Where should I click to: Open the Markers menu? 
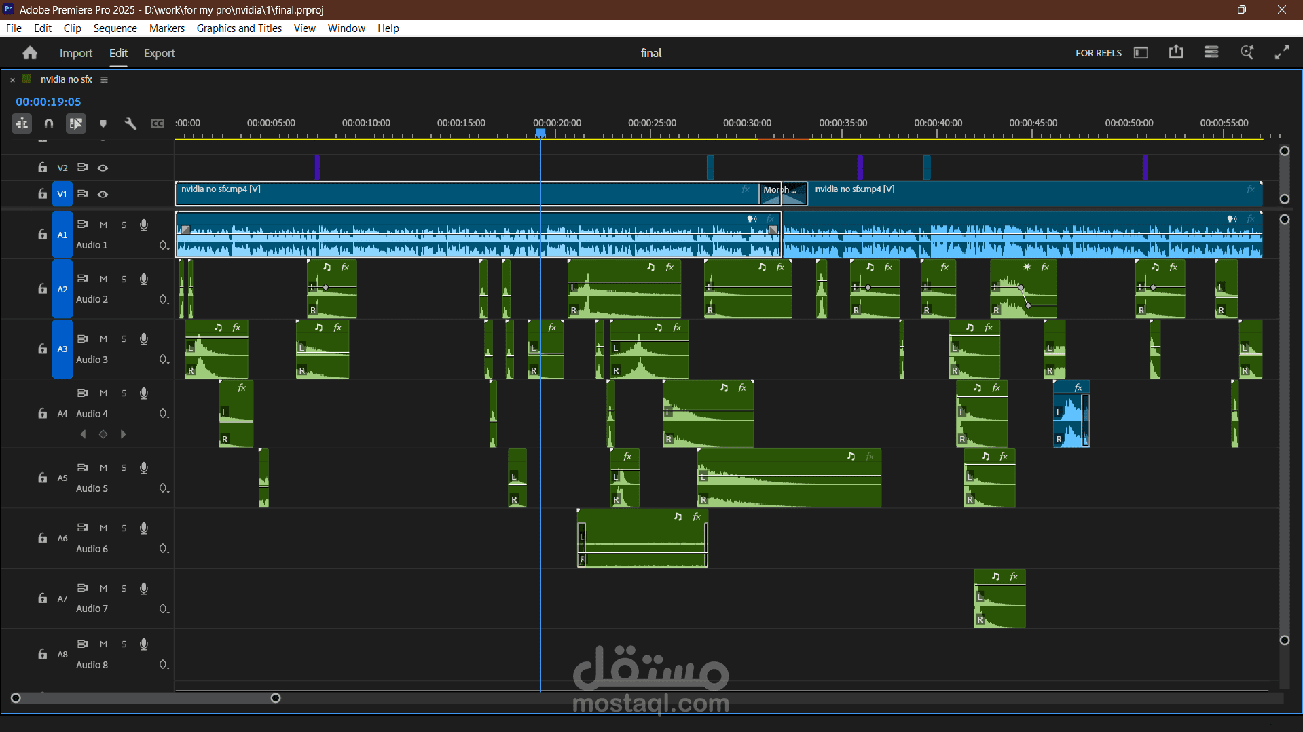[x=167, y=28]
